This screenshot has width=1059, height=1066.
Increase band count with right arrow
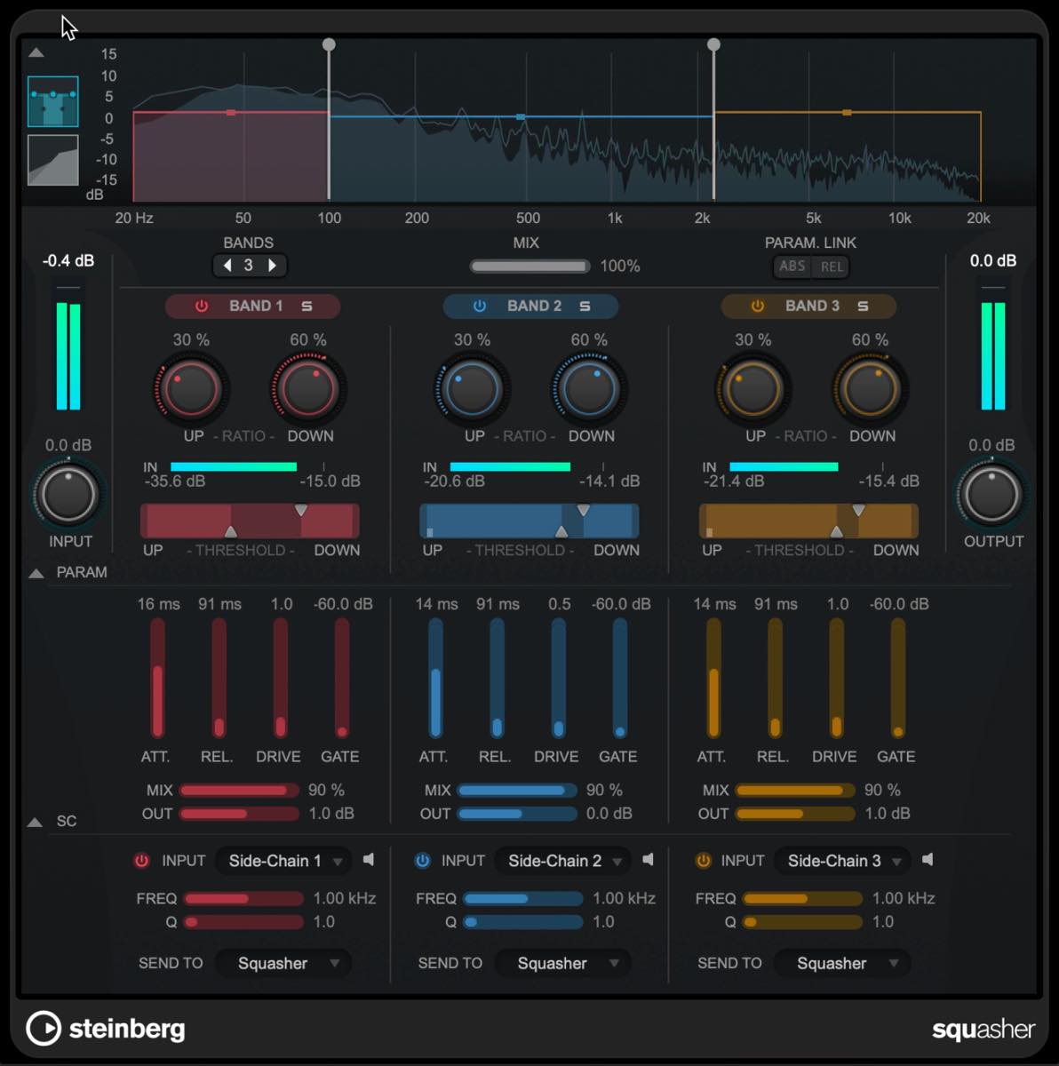pos(273,265)
